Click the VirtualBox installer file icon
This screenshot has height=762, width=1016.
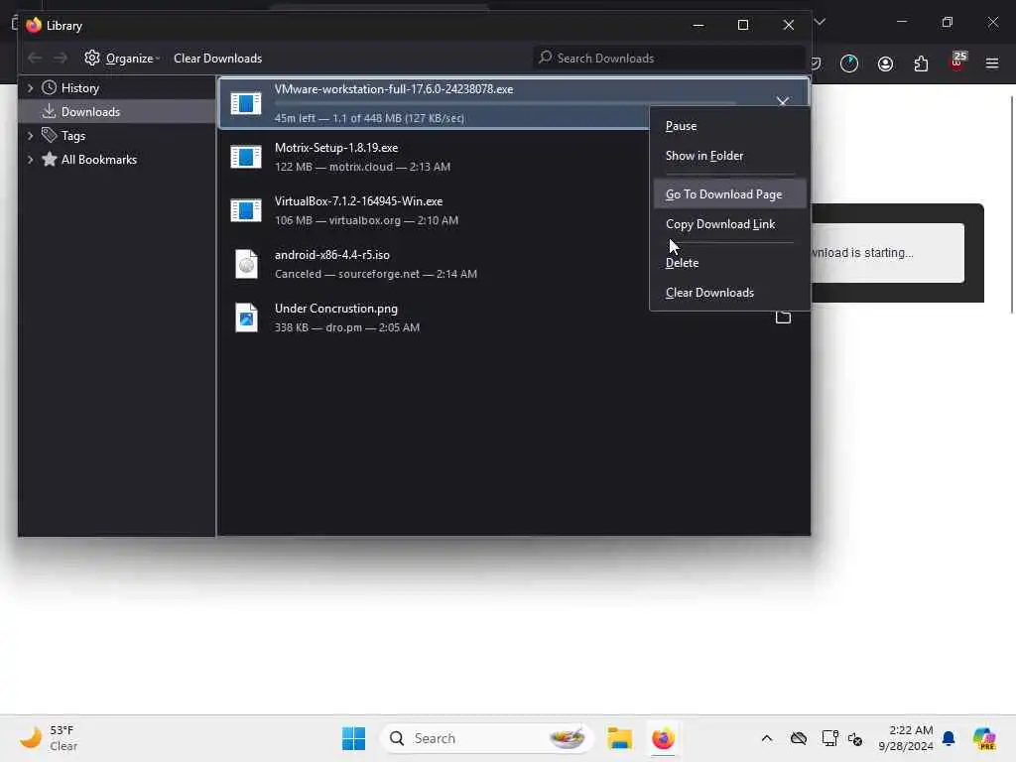pyautogui.click(x=246, y=210)
